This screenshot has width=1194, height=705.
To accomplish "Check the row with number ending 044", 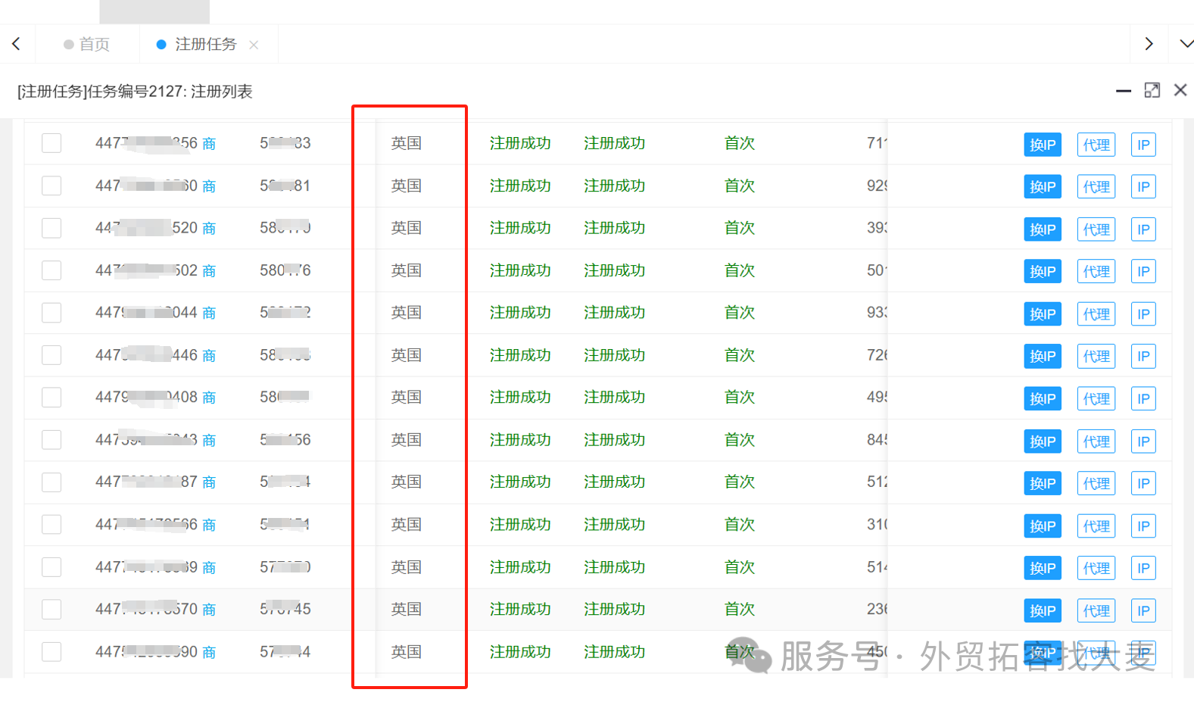I will tap(51, 313).
